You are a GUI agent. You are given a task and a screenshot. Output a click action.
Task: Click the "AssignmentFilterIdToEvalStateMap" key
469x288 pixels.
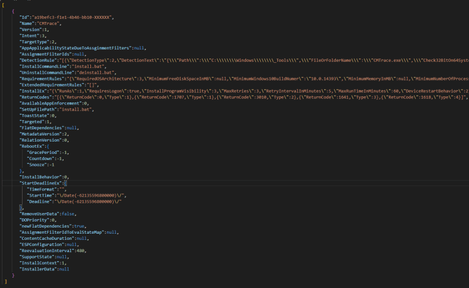pyautogui.click(x=61, y=232)
